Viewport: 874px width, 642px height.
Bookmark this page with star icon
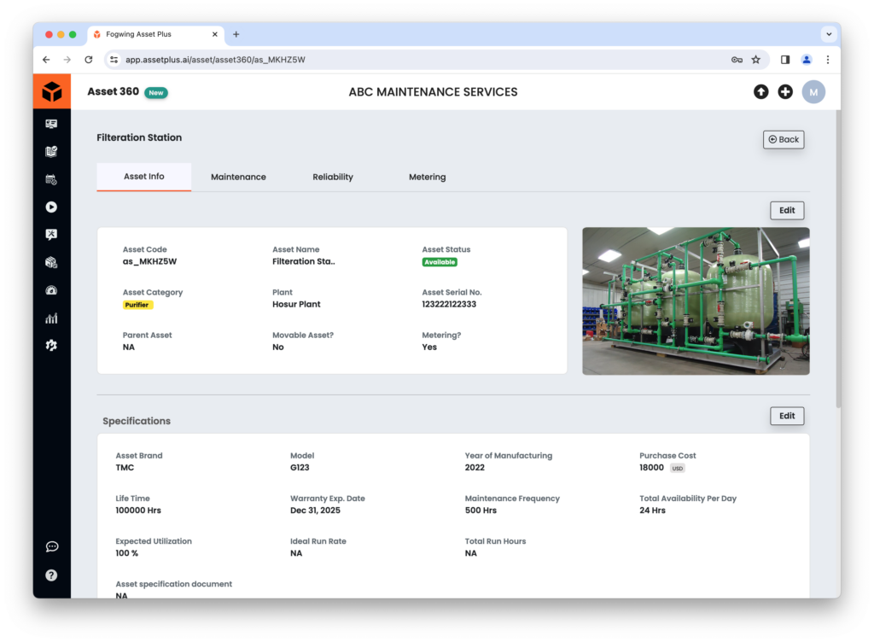click(x=756, y=60)
